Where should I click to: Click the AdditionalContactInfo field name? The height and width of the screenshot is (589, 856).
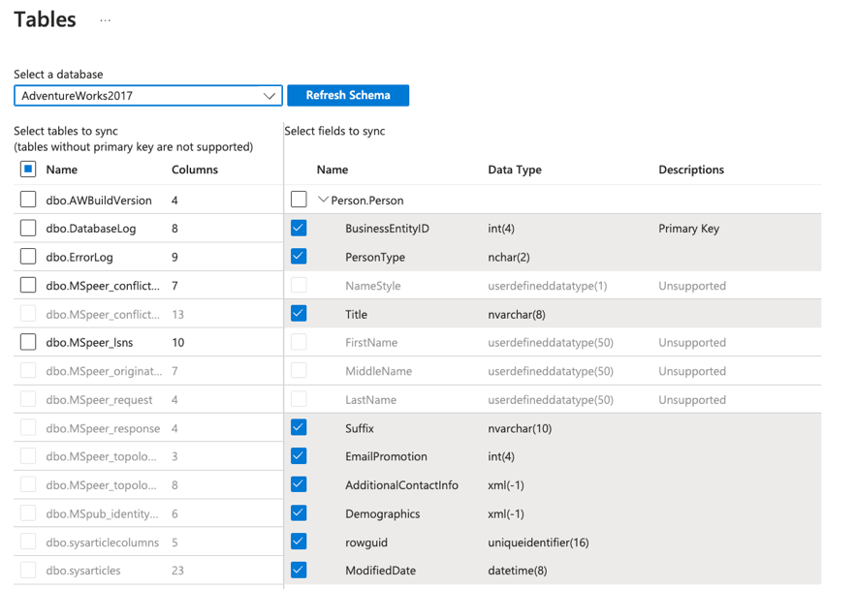point(401,484)
